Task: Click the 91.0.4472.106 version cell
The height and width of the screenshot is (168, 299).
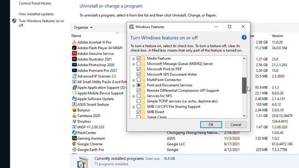Action: click(x=282, y=144)
